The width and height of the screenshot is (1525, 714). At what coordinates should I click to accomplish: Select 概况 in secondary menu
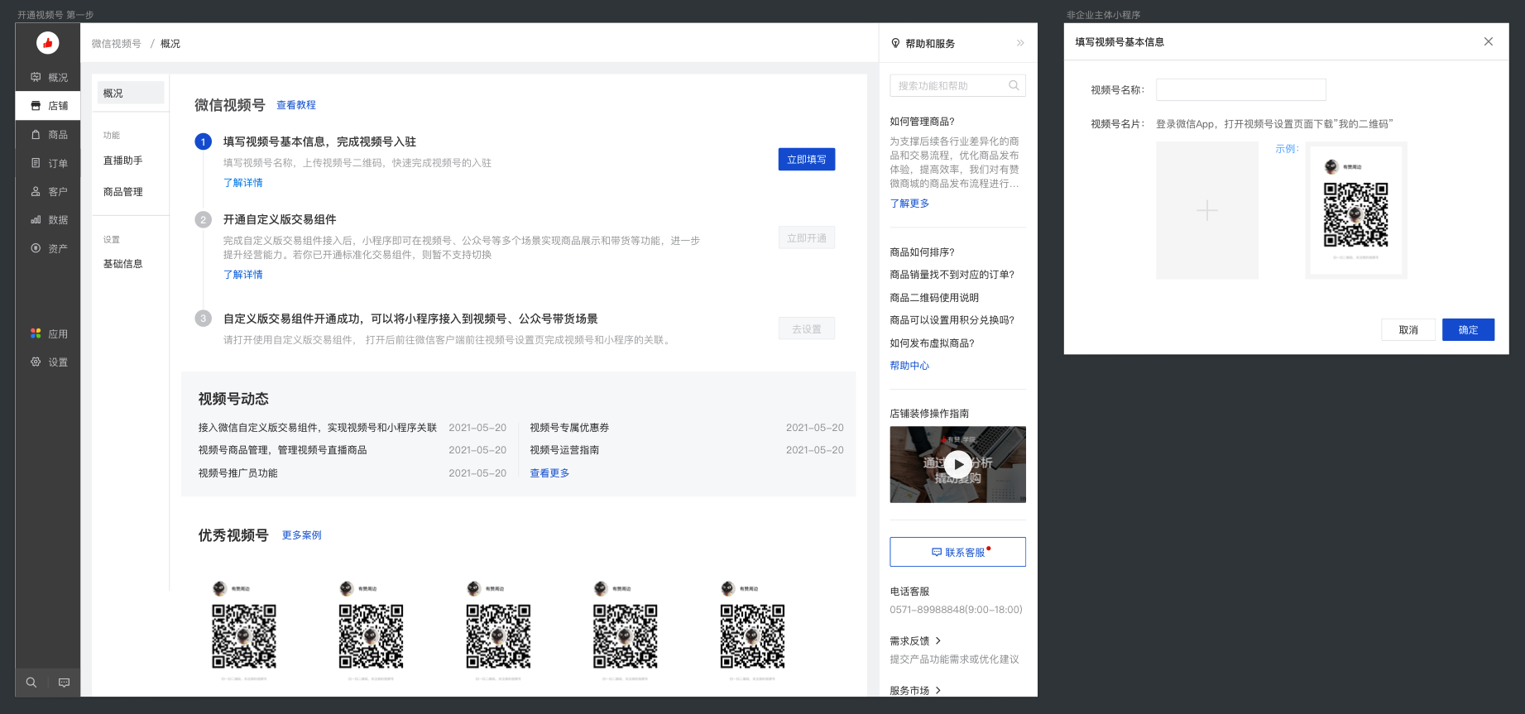131,93
